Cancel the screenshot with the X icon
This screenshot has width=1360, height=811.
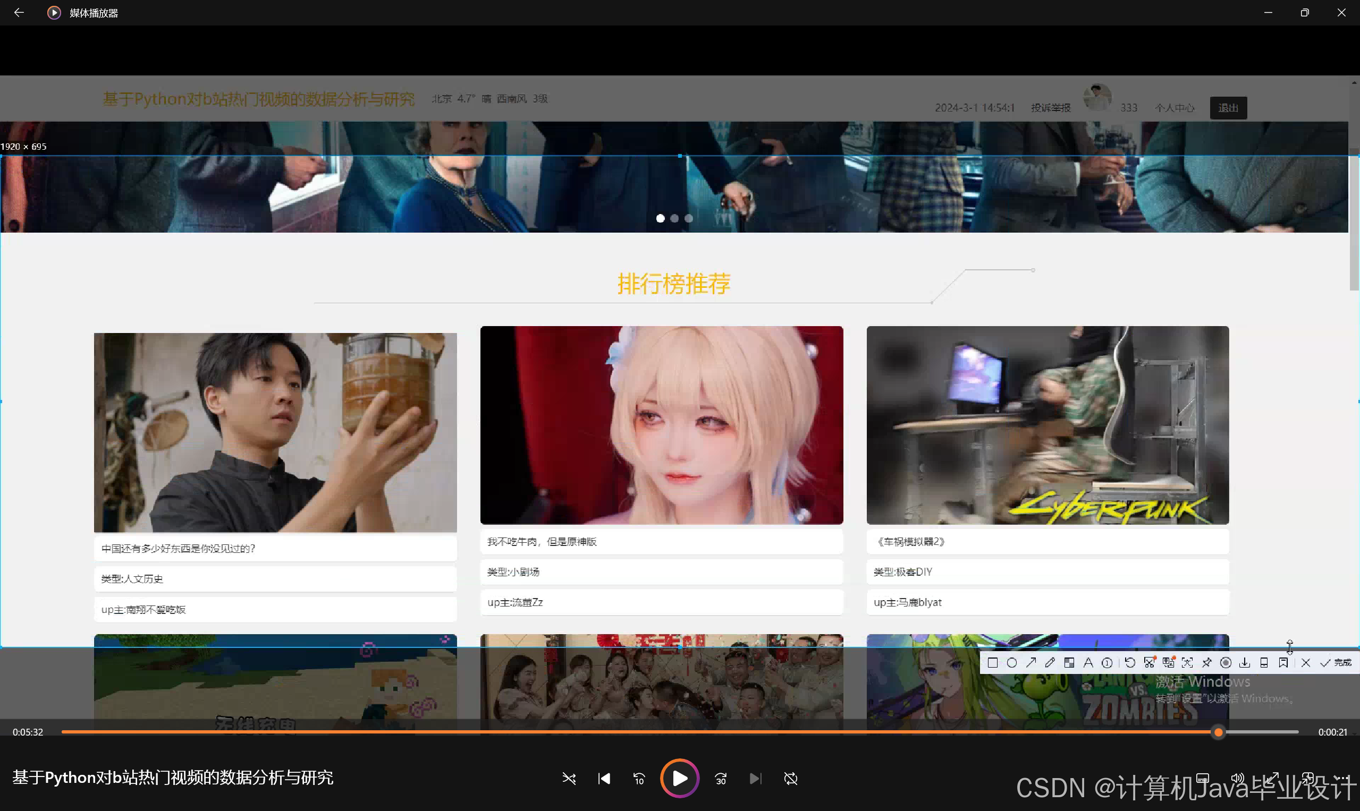pos(1306,663)
